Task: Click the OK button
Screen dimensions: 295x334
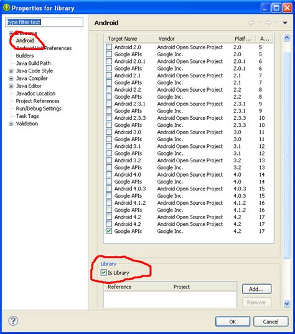Action: pyautogui.click(x=233, y=322)
